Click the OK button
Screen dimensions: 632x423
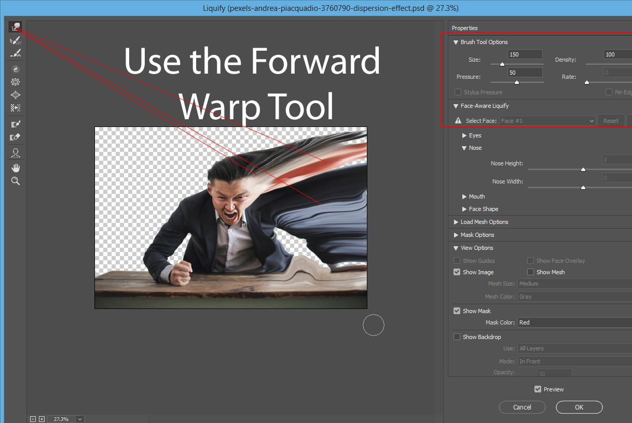579,407
